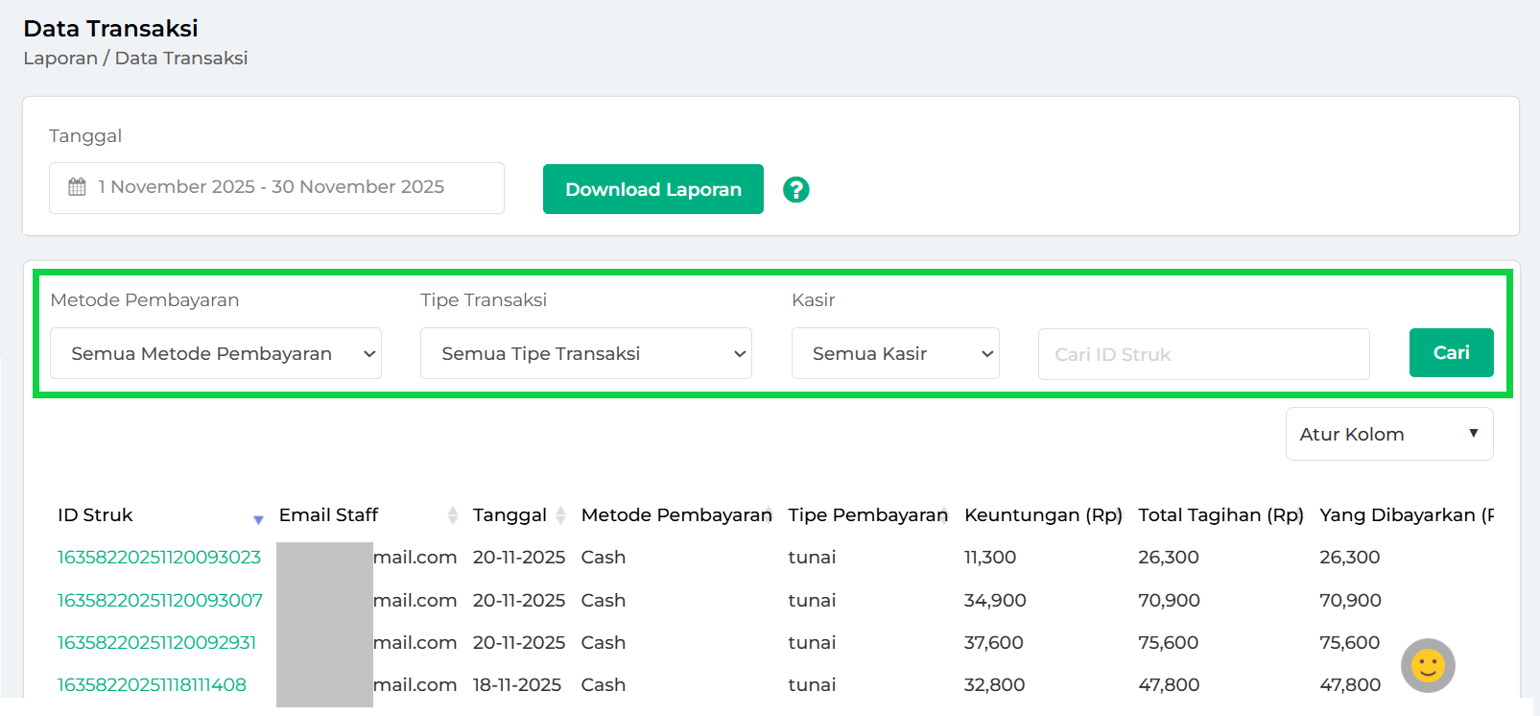
Task: Focus the Cari ID Struk search field
Action: click(x=1203, y=355)
